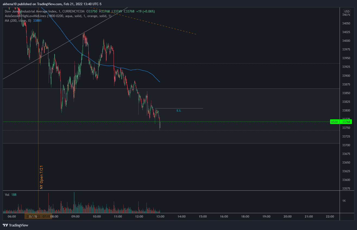Click the Vol 188 volume indicator label

[11, 195]
